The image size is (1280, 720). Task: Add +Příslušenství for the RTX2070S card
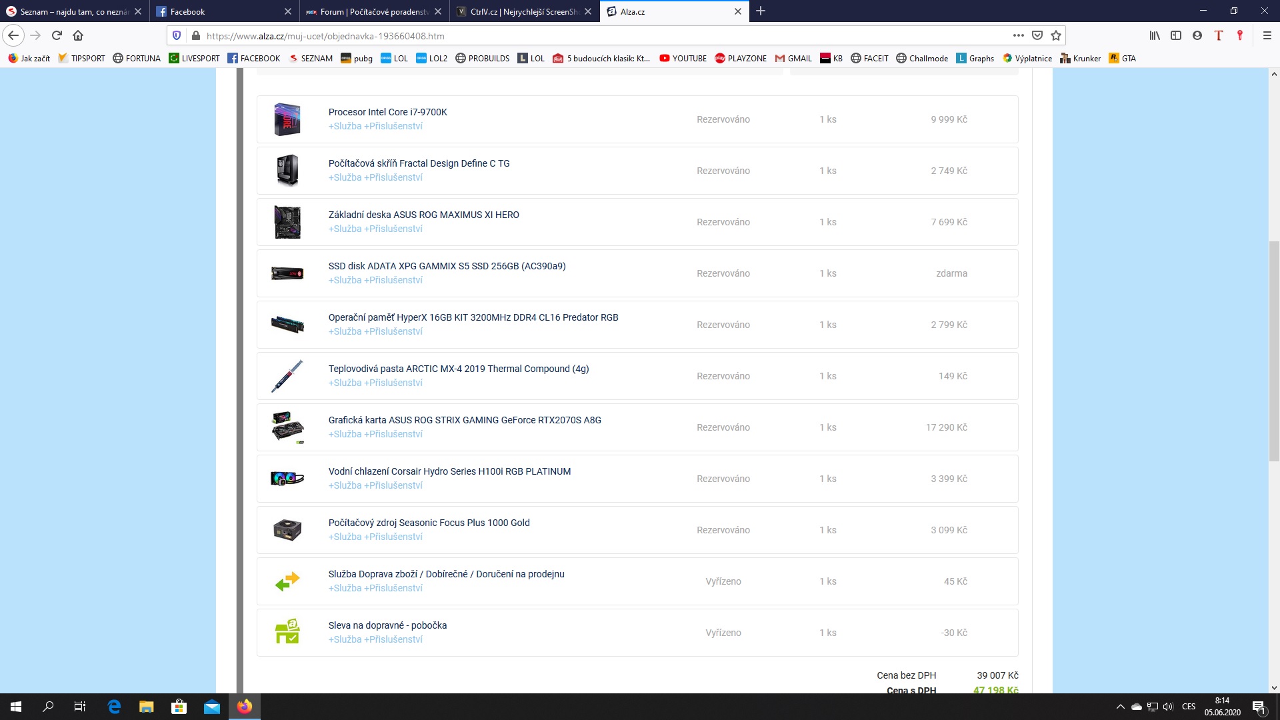click(x=393, y=434)
